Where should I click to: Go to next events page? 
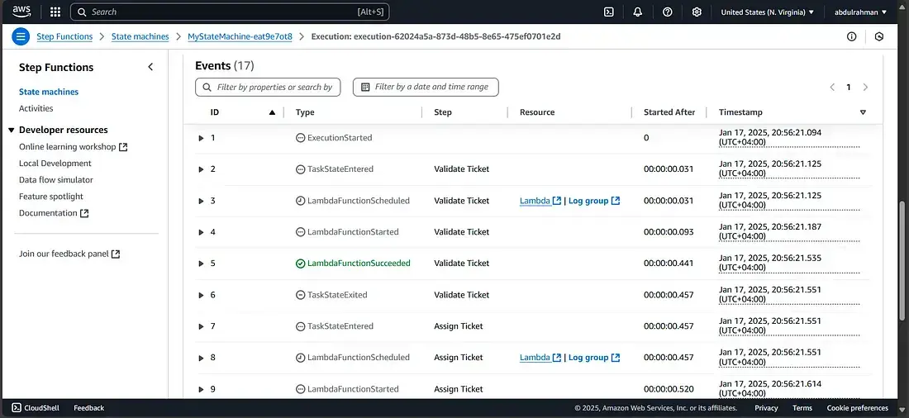[x=865, y=87]
